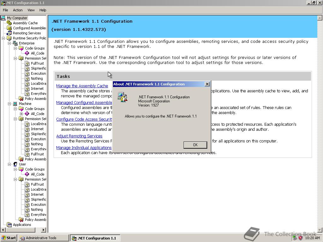
Task: Click User Policy Assemblies icon
Action: [21, 220]
